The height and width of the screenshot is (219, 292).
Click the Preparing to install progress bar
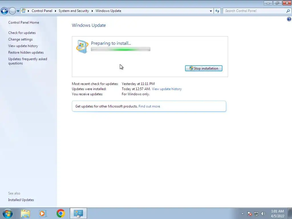121,49
